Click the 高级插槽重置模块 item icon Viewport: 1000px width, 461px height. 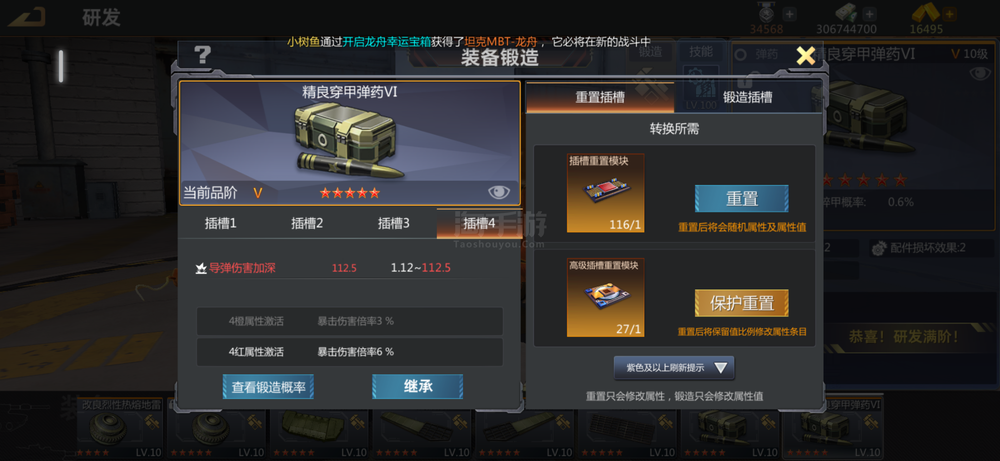click(x=605, y=297)
